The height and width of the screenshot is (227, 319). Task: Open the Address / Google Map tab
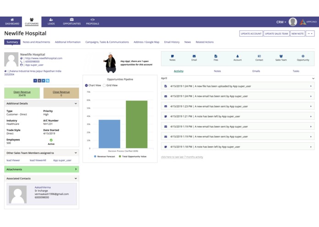click(x=146, y=42)
